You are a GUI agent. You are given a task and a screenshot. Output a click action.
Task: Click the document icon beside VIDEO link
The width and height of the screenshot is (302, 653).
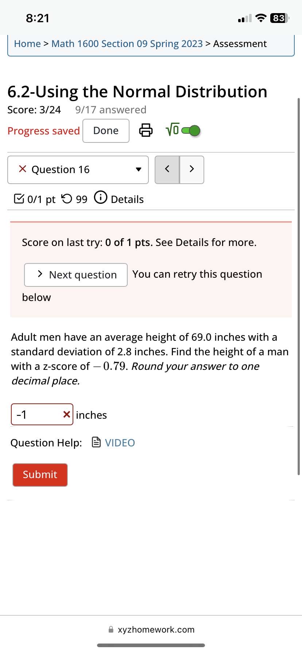coord(96,442)
